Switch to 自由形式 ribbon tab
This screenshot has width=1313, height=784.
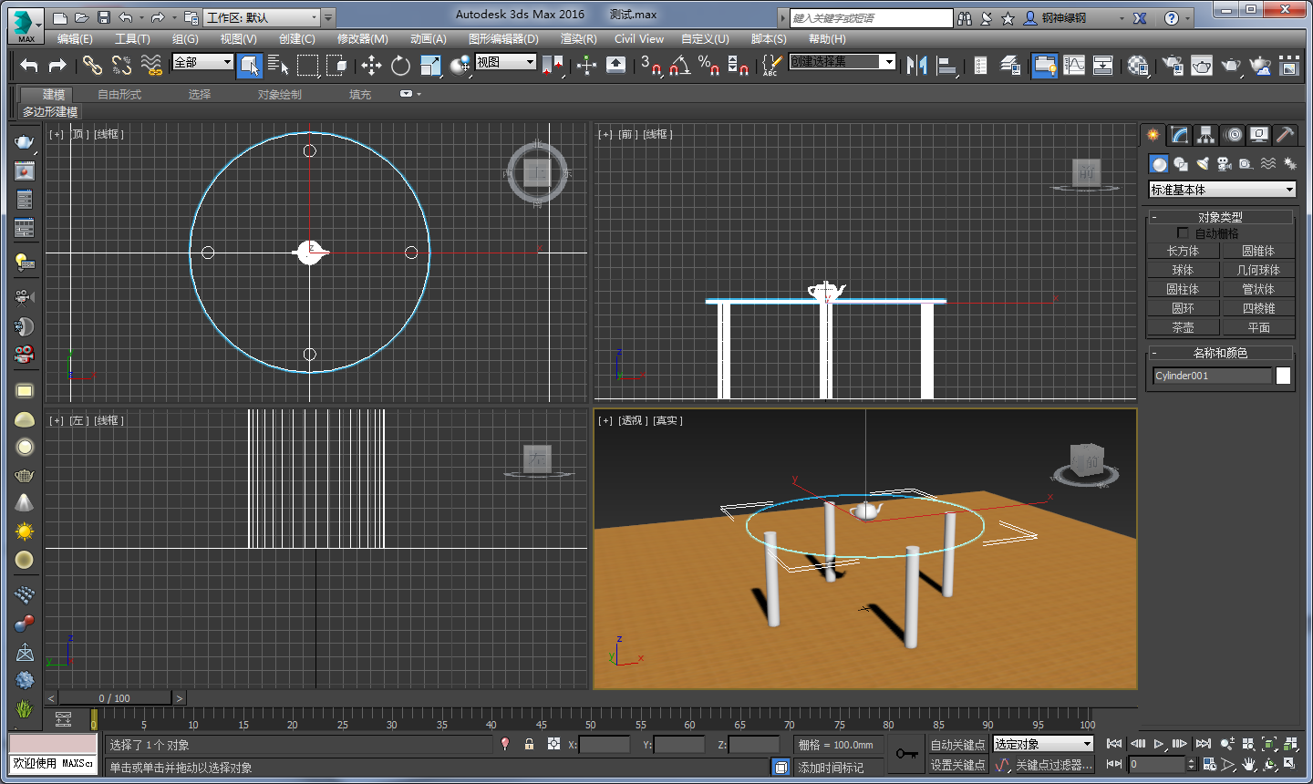119,94
